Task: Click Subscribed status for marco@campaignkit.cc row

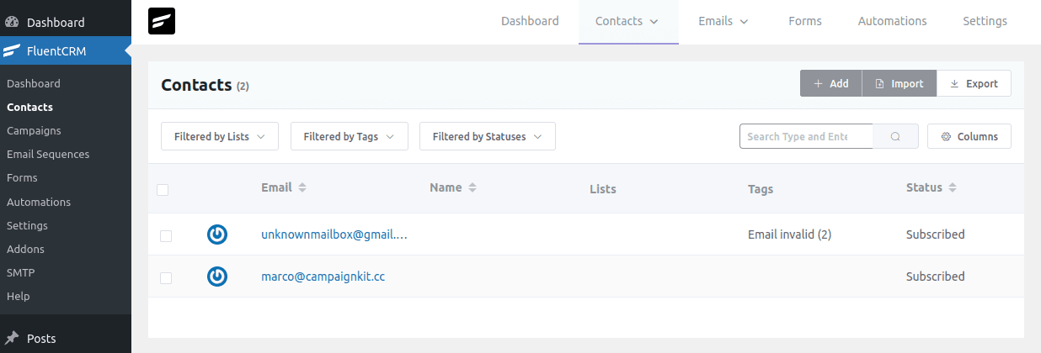Action: [x=935, y=277]
